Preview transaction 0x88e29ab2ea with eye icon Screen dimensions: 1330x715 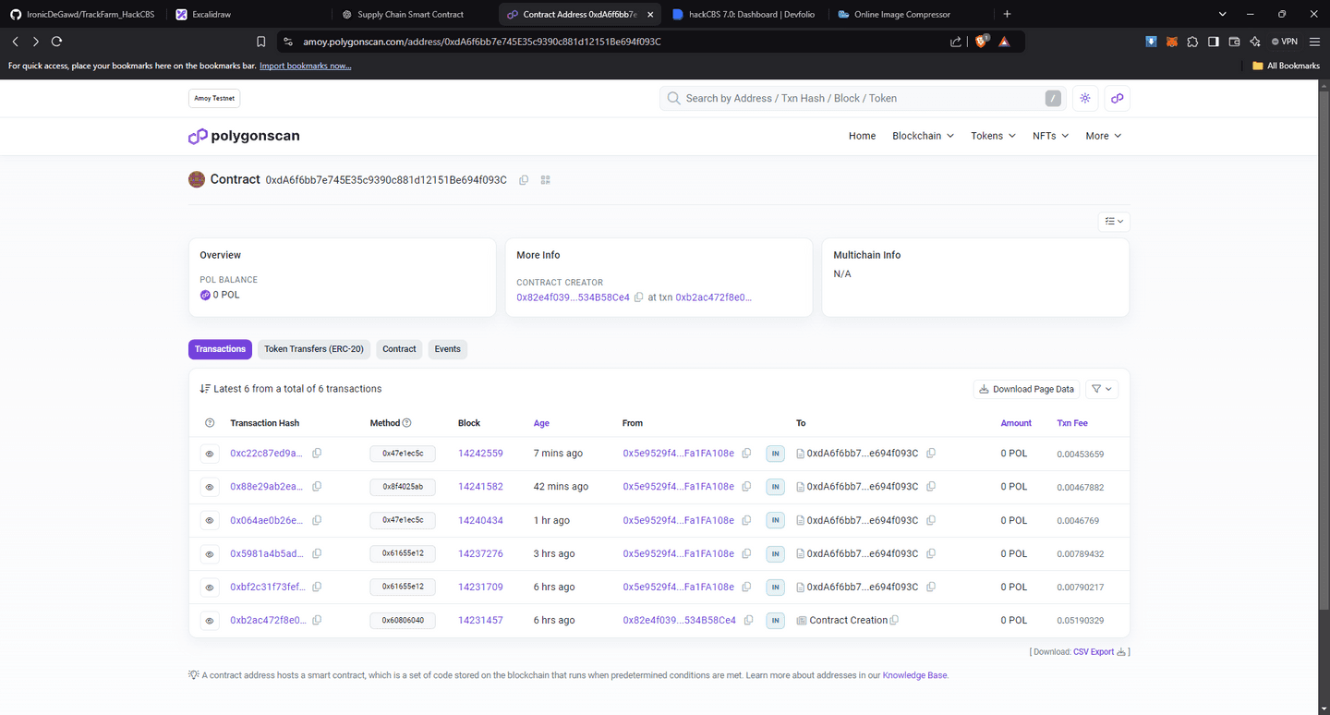[x=210, y=487]
